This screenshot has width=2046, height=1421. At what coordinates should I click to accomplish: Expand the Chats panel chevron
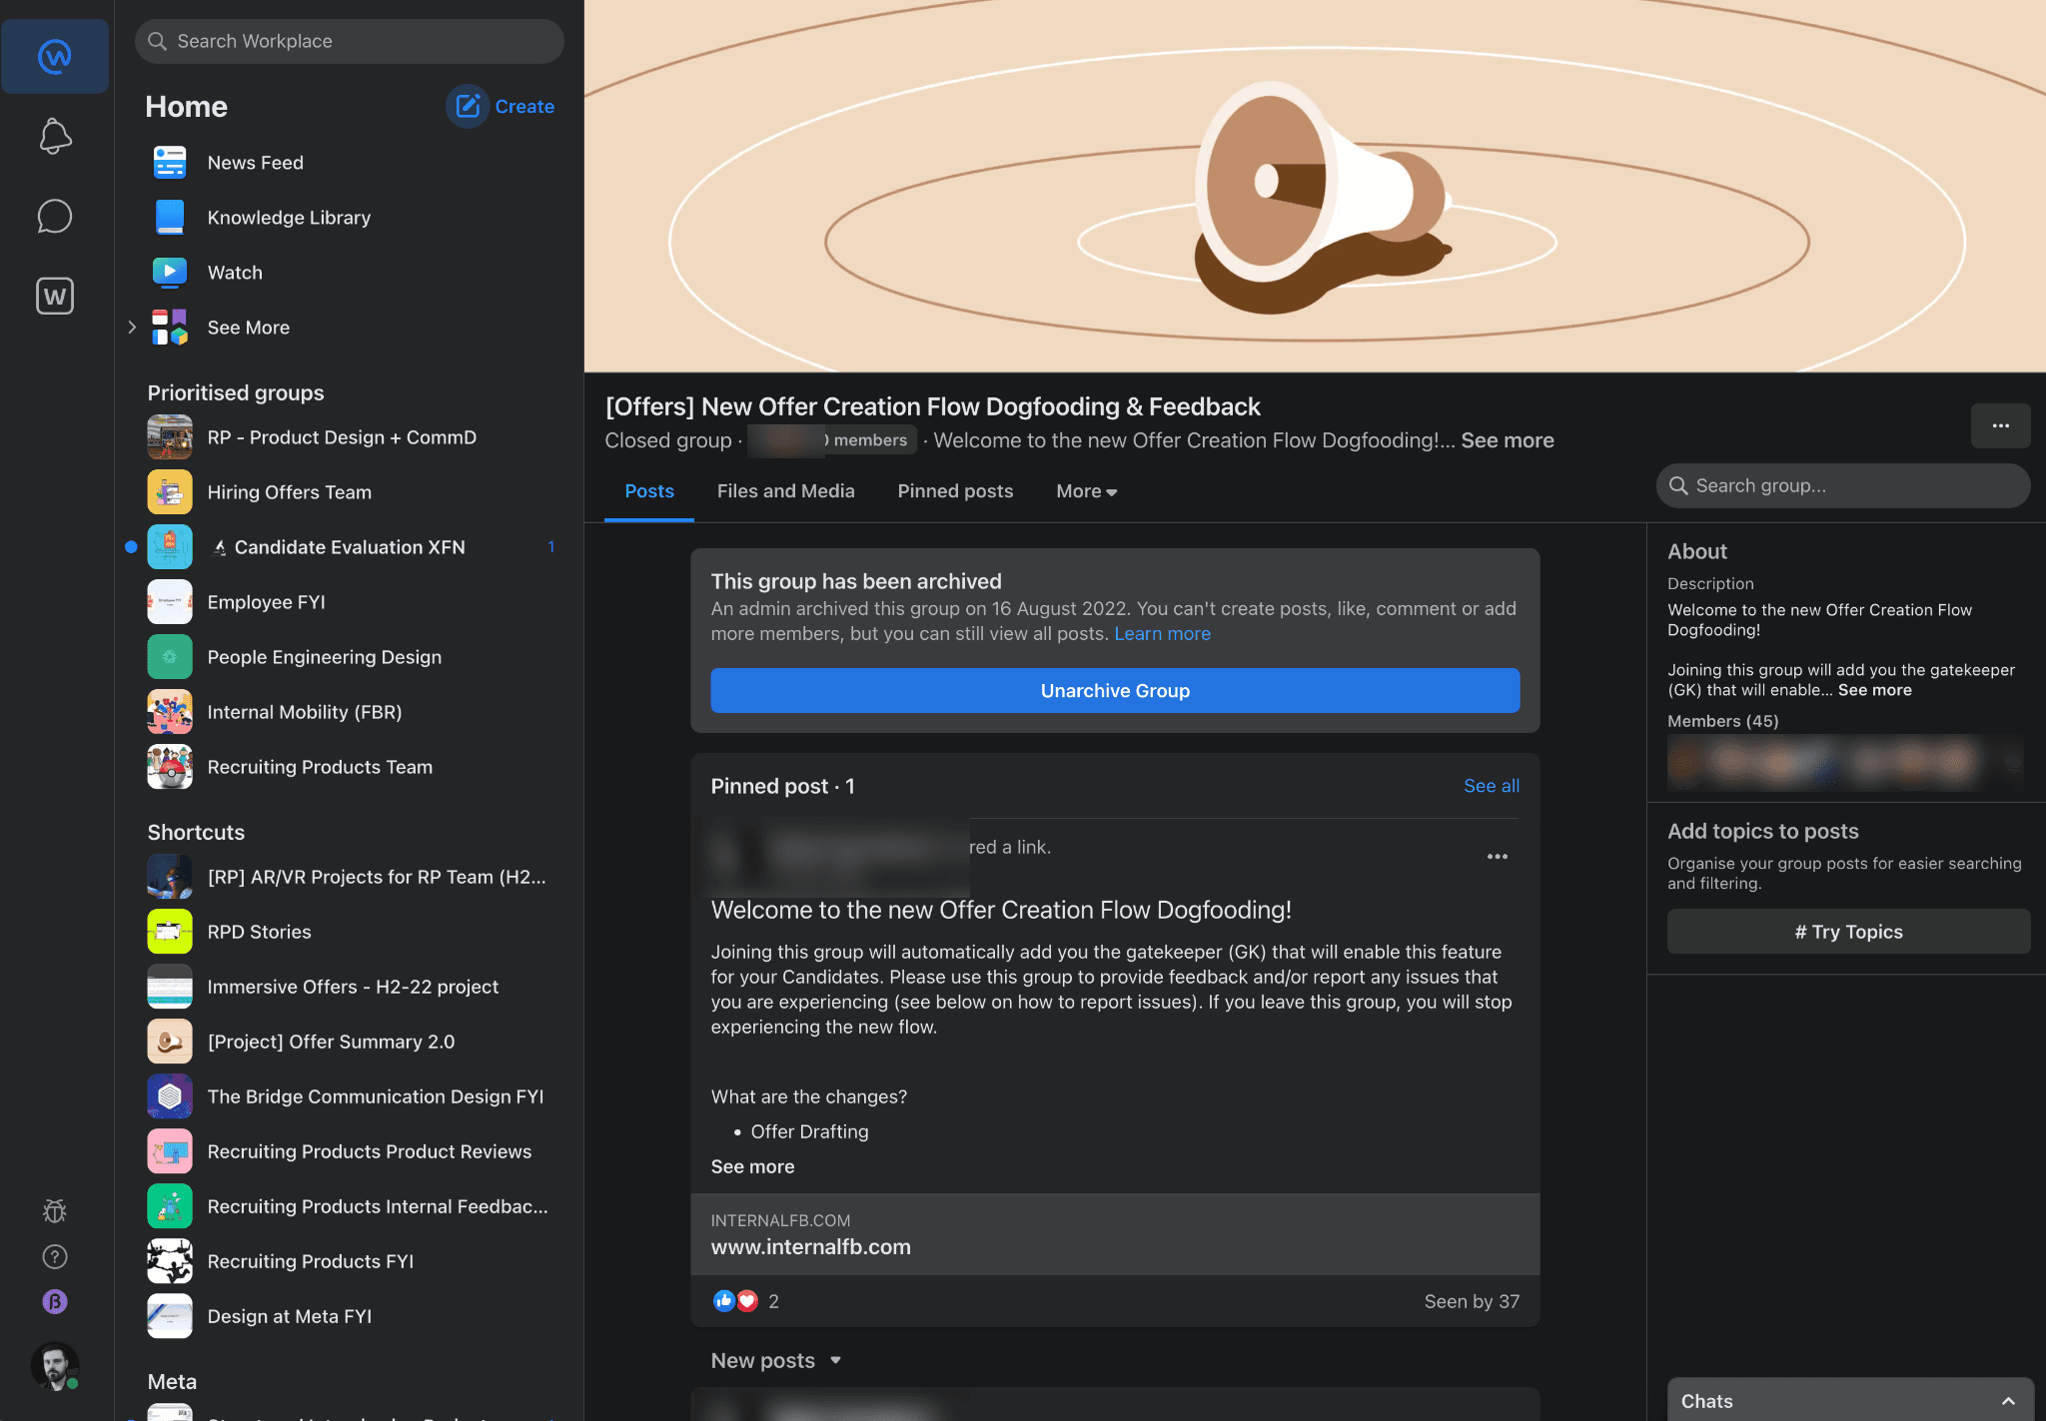2008,1400
